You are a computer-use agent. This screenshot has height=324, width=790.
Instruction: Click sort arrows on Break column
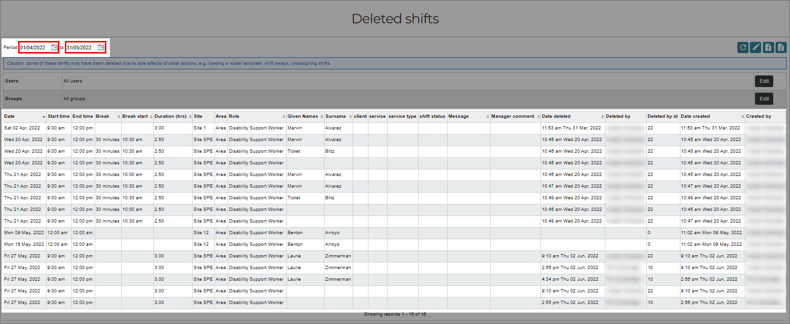tap(118, 116)
